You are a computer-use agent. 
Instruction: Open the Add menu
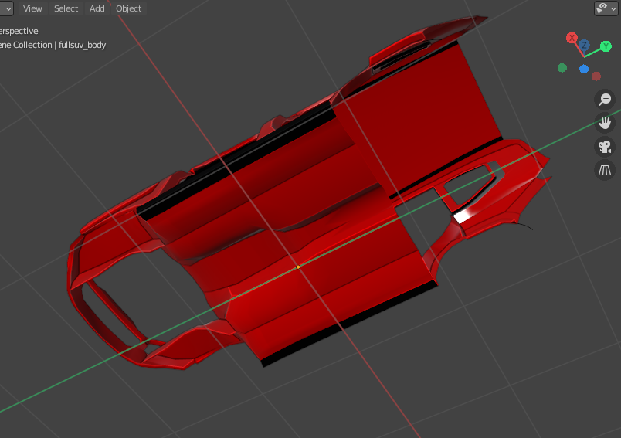[x=97, y=8]
